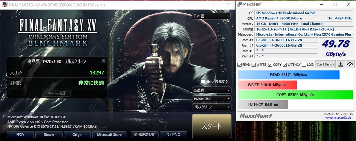The image size is (356, 141).
Task: Click the 高品質 1920x1080 フルスクリーン result header
Action: pyautogui.click(x=57, y=61)
